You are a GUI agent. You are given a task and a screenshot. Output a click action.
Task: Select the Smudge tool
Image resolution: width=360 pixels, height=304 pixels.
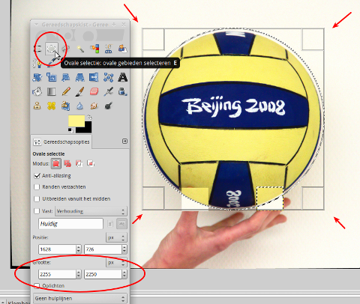94,106
